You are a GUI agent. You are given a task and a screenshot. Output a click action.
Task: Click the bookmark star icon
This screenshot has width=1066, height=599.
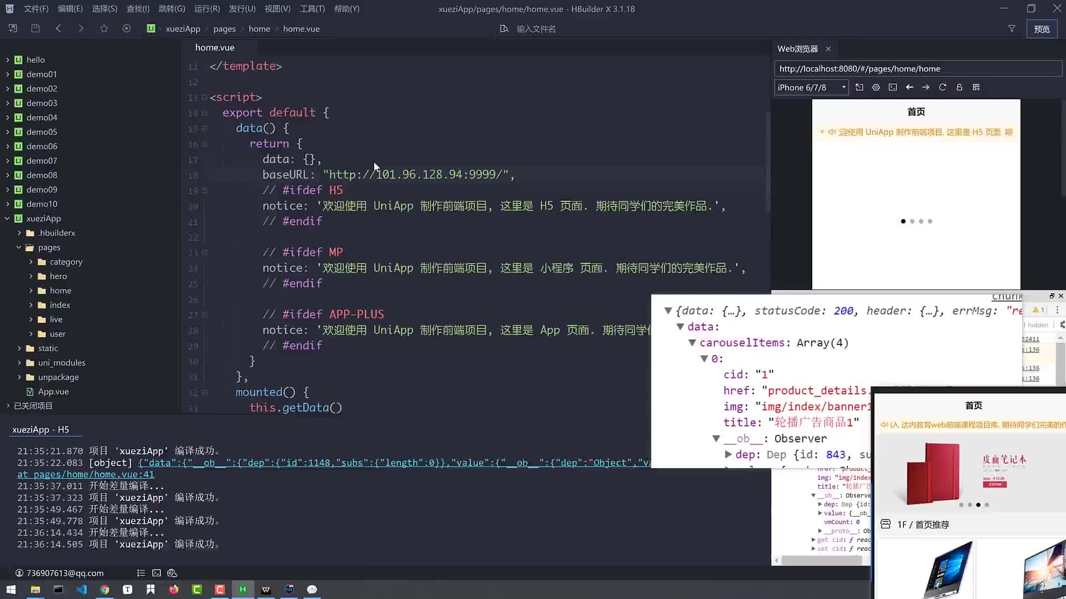pos(104,28)
